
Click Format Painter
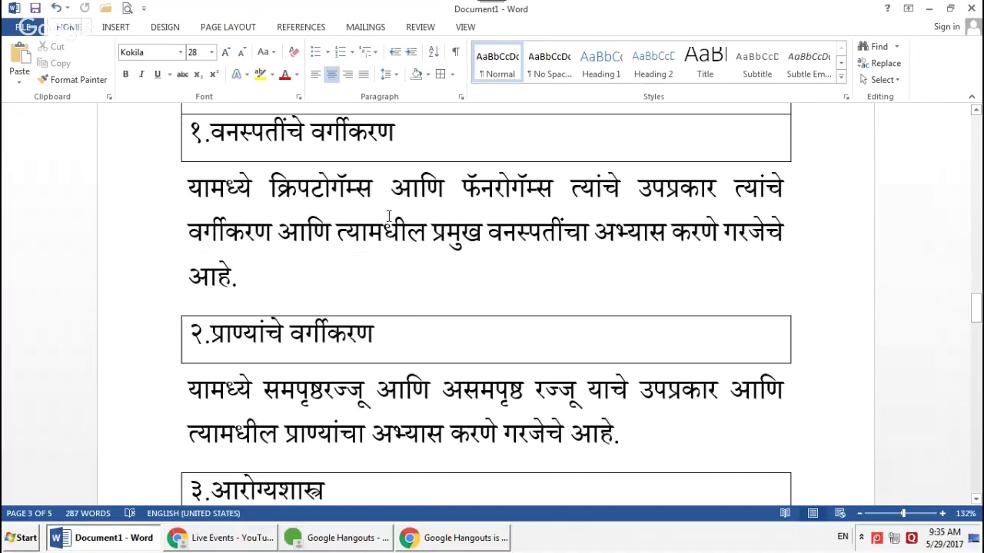click(71, 80)
